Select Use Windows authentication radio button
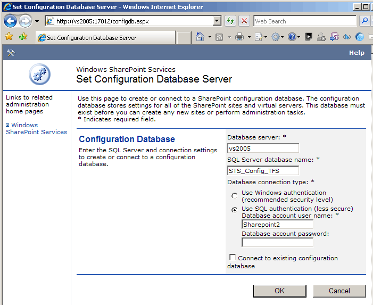This screenshot has height=305, width=373. click(234, 195)
